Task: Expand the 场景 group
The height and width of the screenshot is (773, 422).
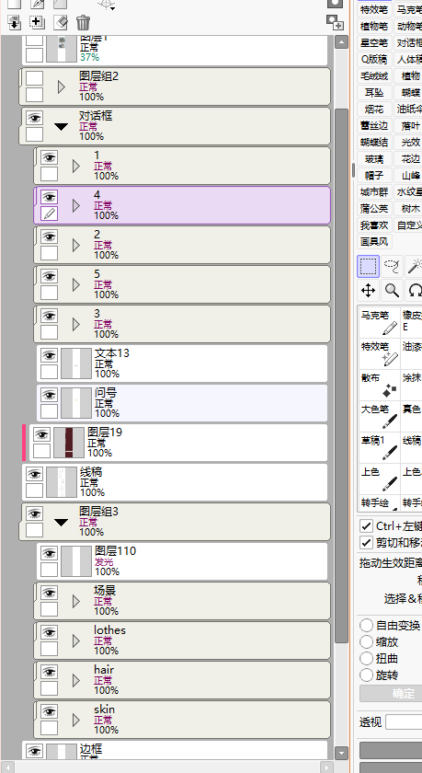Action: (75, 602)
